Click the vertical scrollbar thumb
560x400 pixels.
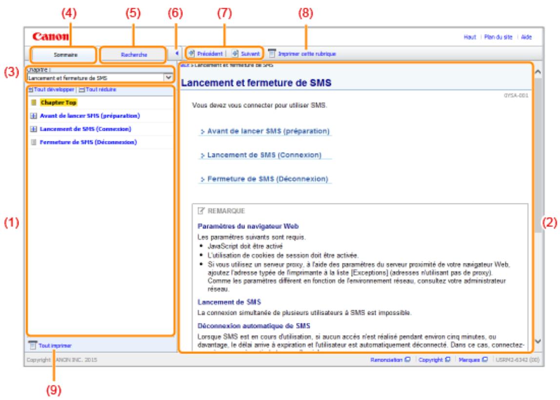click(x=538, y=155)
